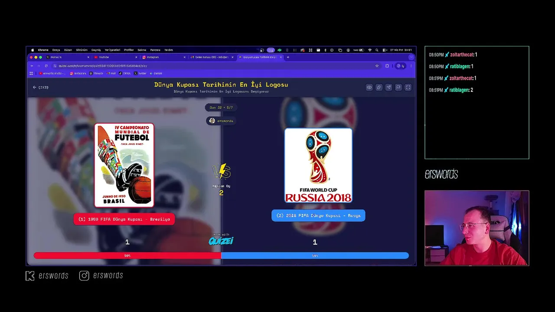
Task: Open the Chrome menu in menu bar
Action: (43, 50)
